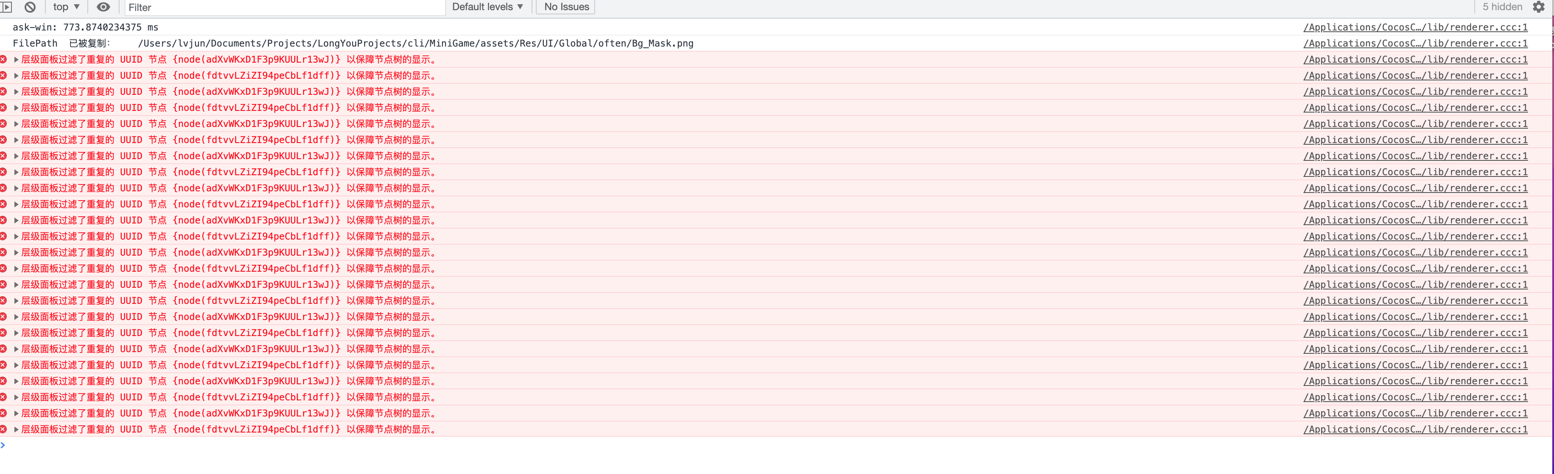The width and height of the screenshot is (1554, 474).
Task: Open renderer.ccc:1 link on the FilePath row
Action: 1415,43
